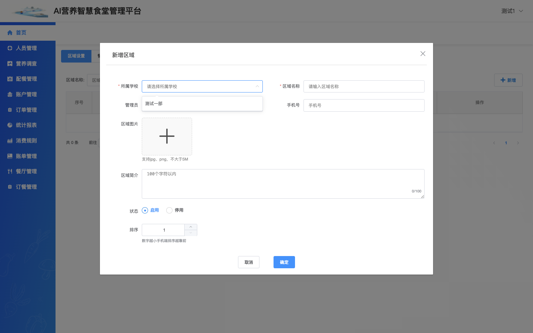The width and height of the screenshot is (533, 333).
Task: Open 营养调查 menu item
Action: tap(28, 64)
